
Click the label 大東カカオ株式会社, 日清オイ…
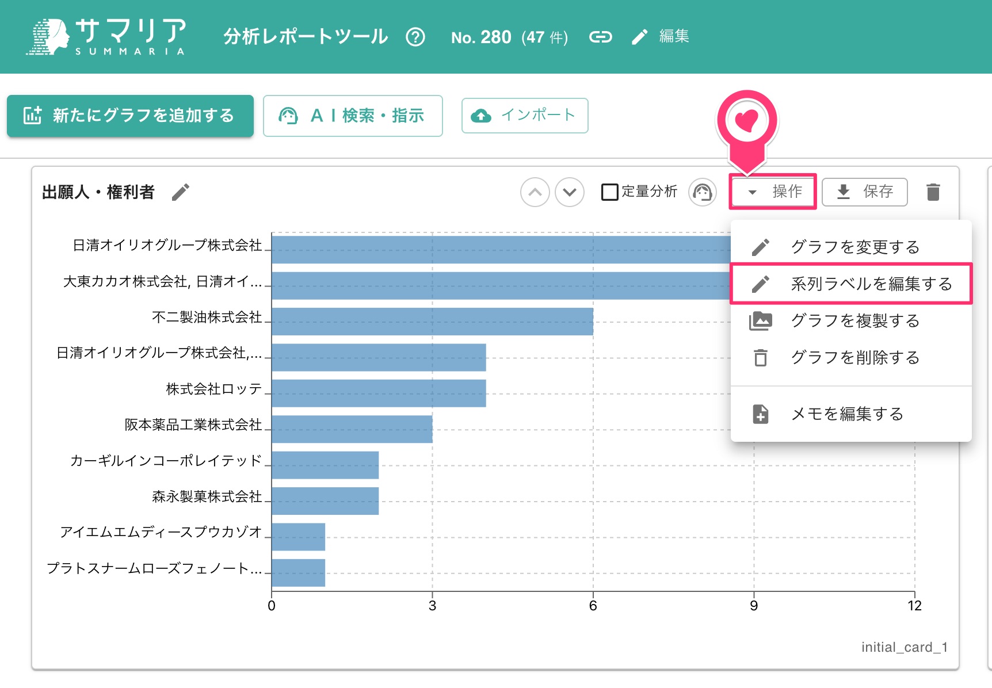(x=162, y=282)
